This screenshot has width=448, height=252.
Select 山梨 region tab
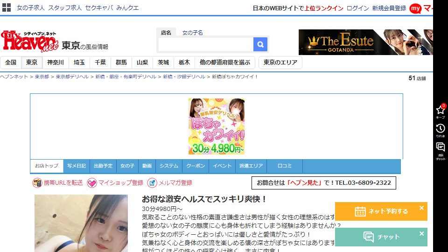(142, 62)
